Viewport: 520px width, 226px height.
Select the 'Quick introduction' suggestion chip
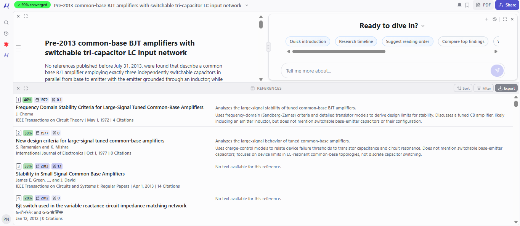(x=308, y=41)
